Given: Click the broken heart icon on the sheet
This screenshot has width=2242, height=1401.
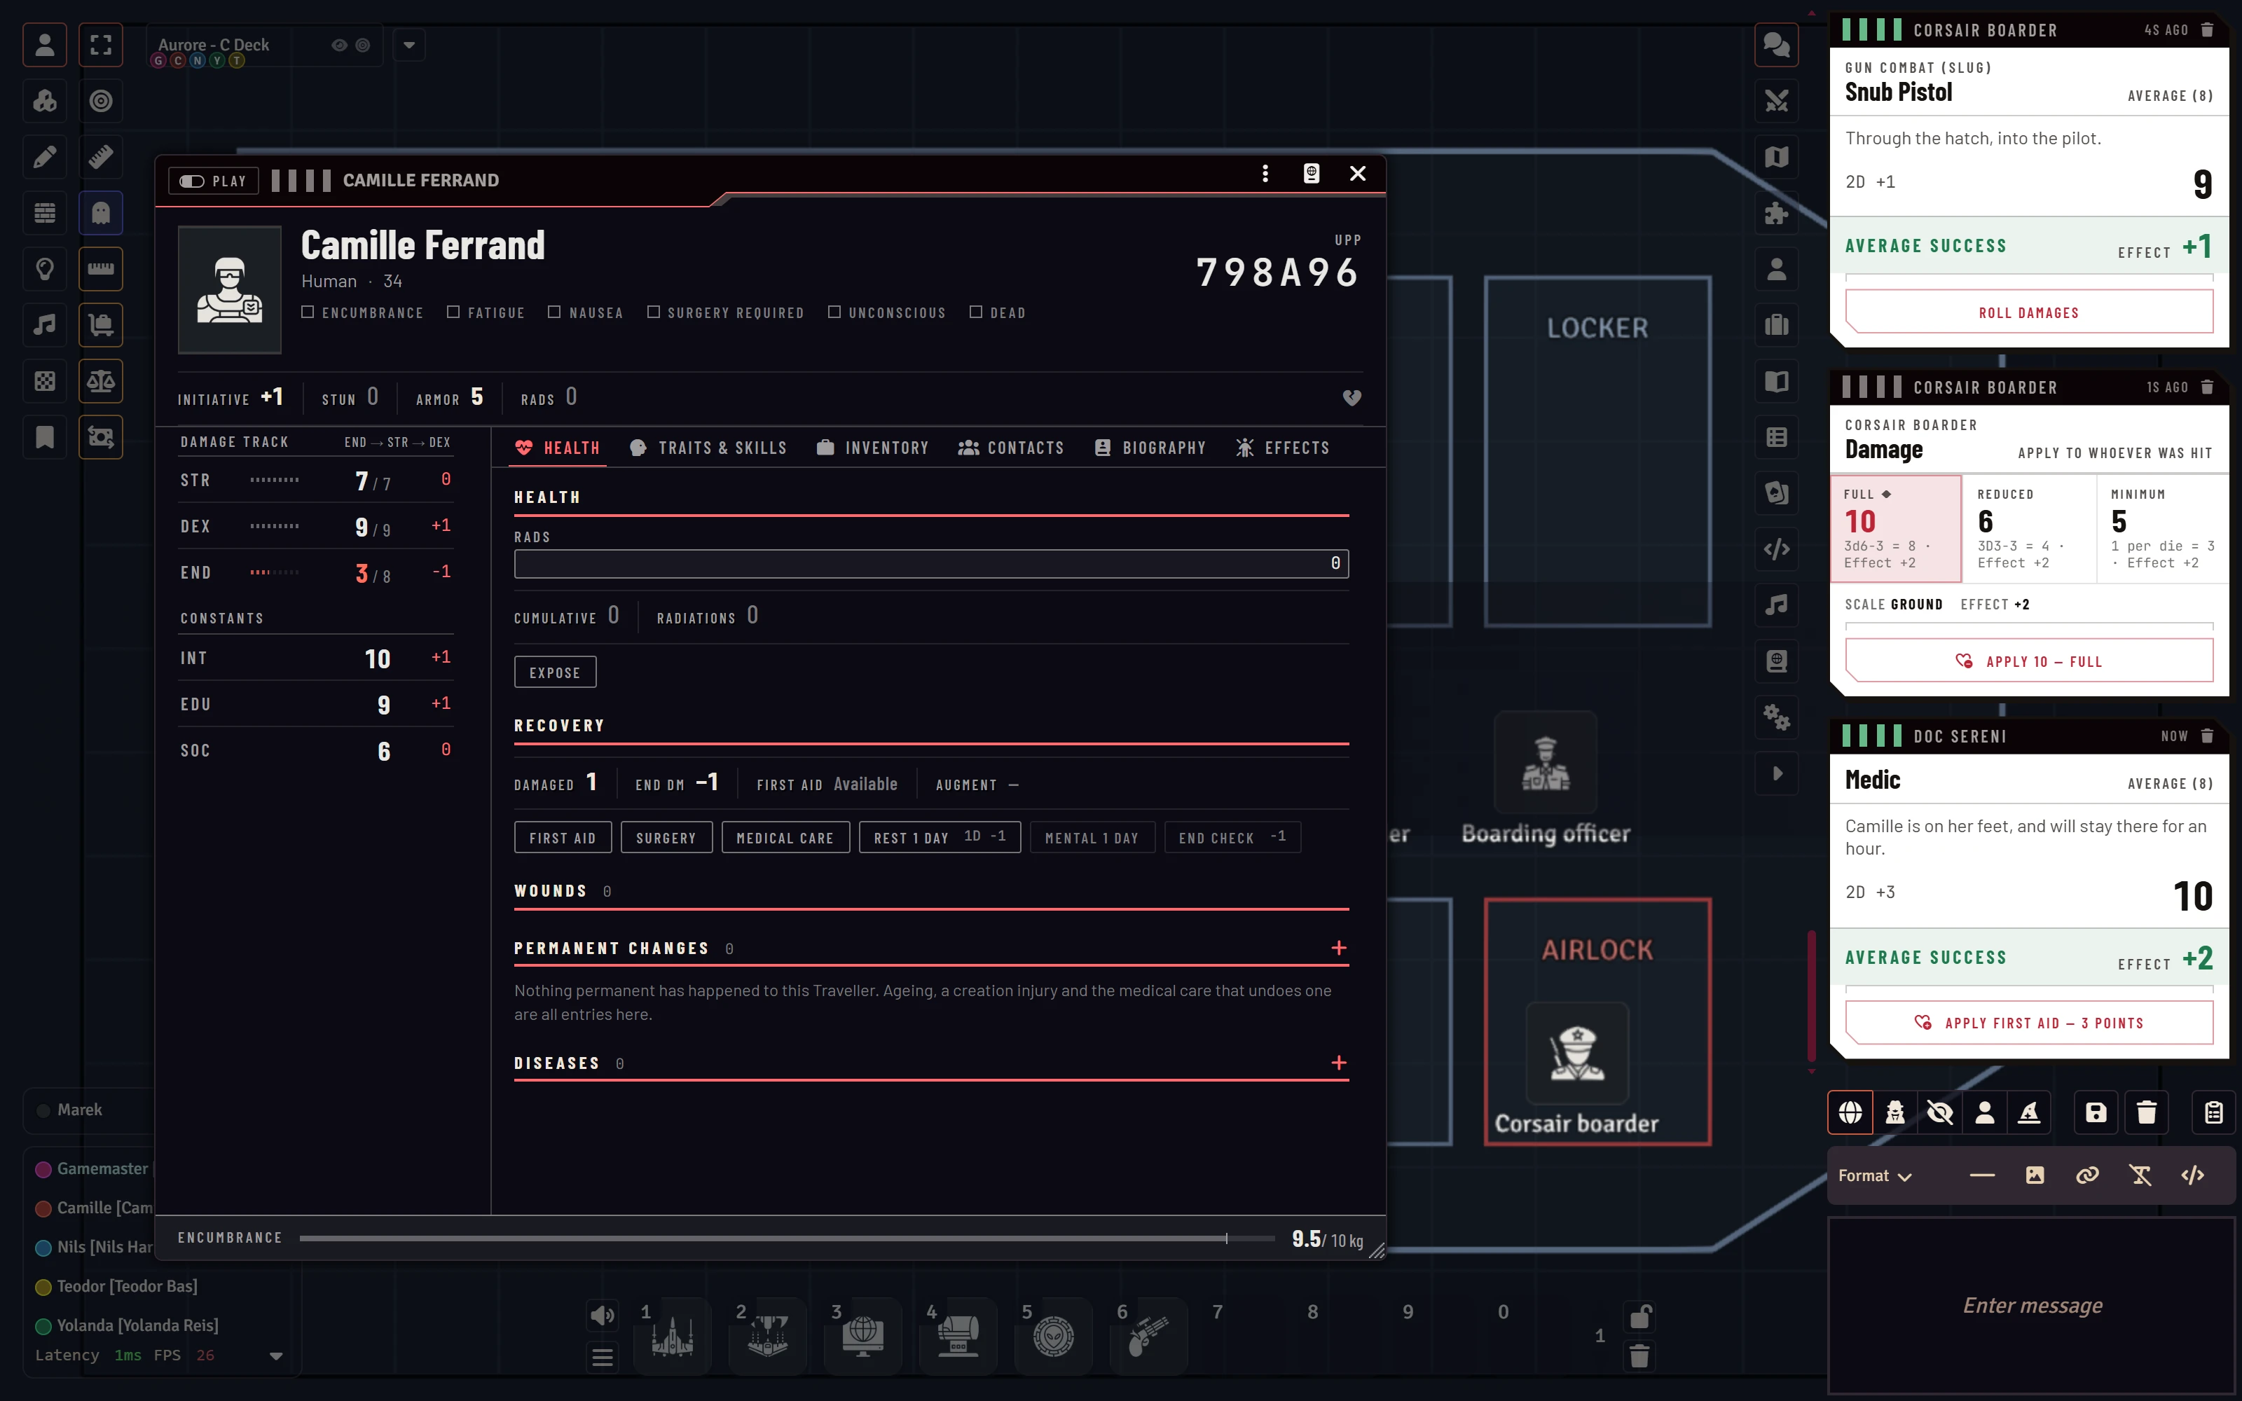Looking at the screenshot, I should tap(1352, 397).
